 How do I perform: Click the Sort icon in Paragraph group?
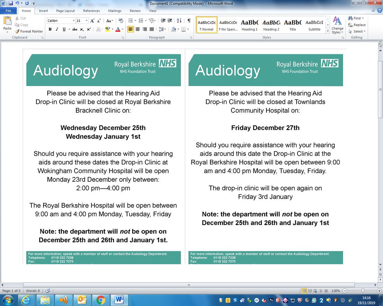coord(179,21)
